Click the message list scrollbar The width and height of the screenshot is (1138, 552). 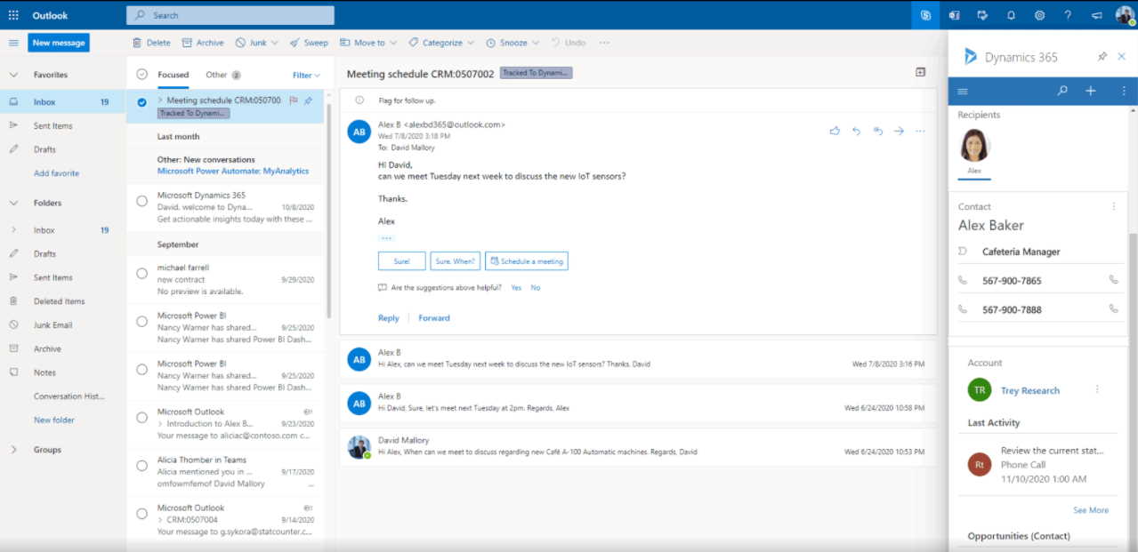[328, 212]
